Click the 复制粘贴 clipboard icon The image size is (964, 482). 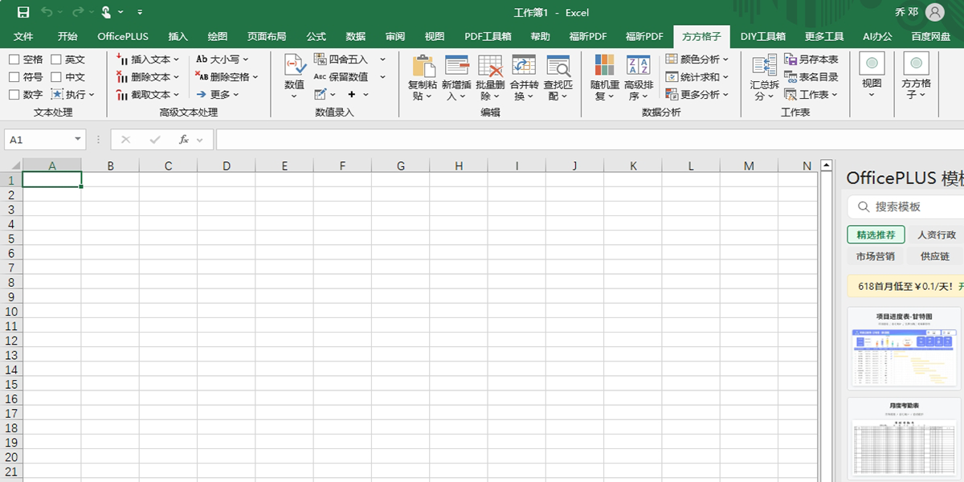(423, 66)
